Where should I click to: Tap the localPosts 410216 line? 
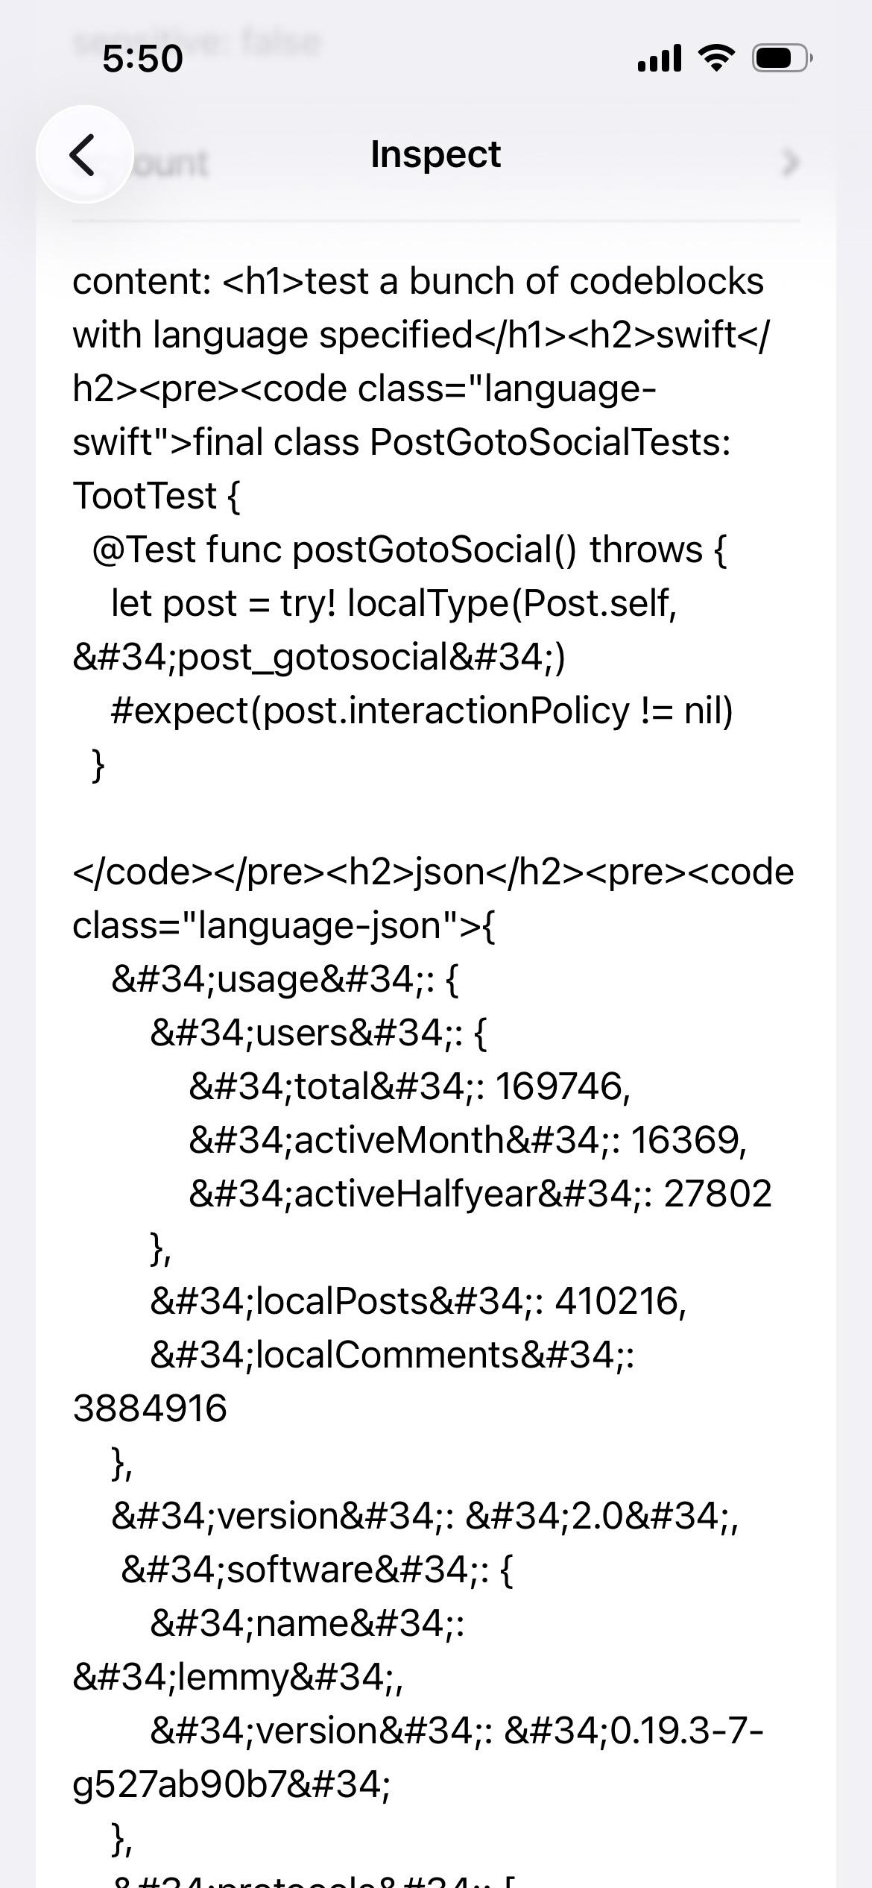pos(417,1301)
